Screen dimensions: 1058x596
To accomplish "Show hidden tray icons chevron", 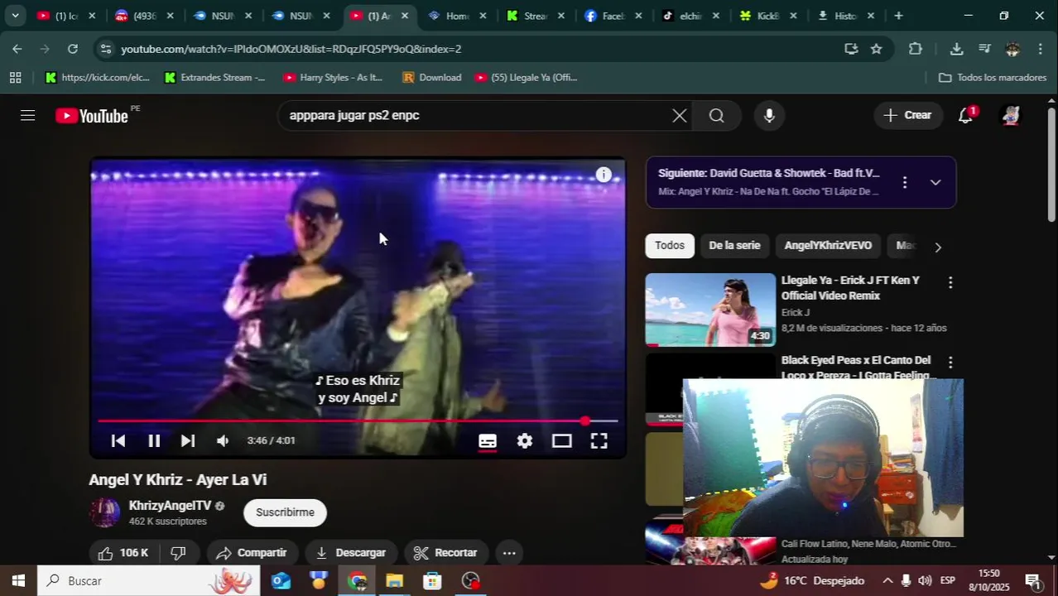I will (887, 581).
